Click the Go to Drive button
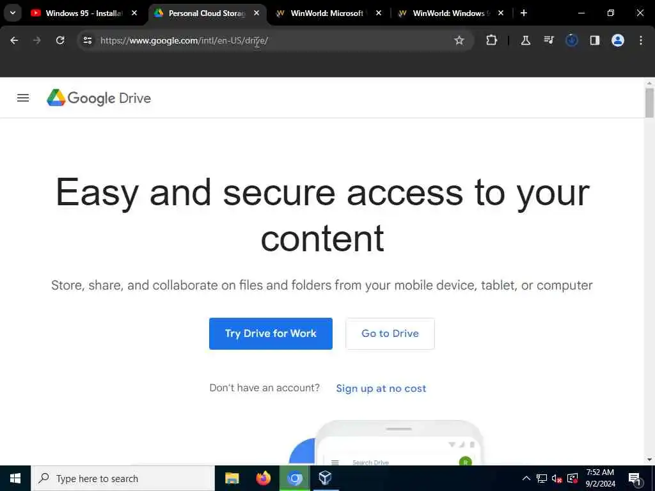 [x=390, y=334]
